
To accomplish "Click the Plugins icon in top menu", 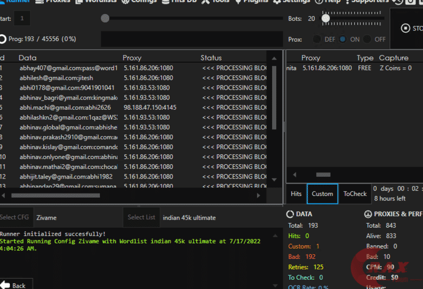I will tap(238, 2).
